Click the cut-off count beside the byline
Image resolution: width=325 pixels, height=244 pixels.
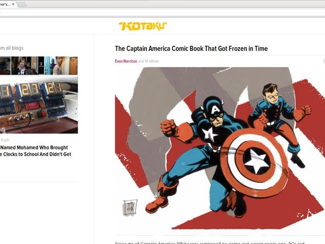324,61
